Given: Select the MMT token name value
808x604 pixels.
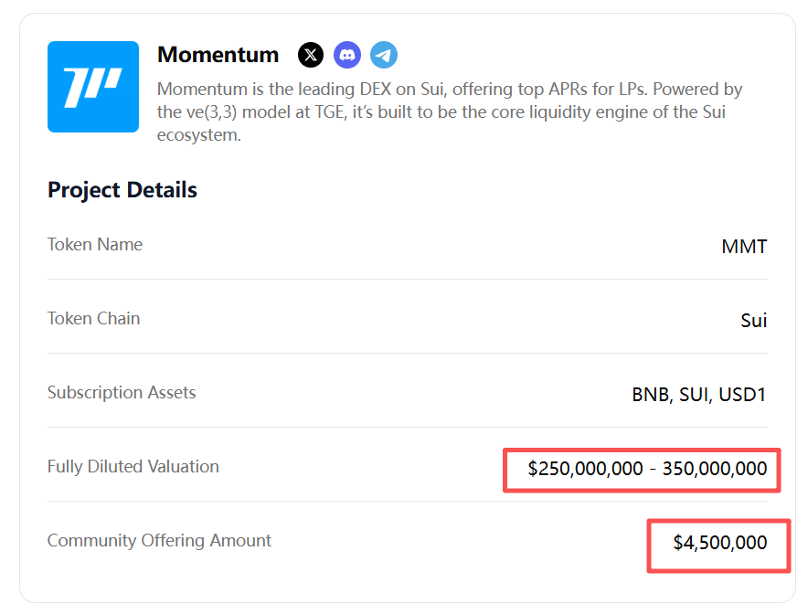Looking at the screenshot, I should [744, 247].
